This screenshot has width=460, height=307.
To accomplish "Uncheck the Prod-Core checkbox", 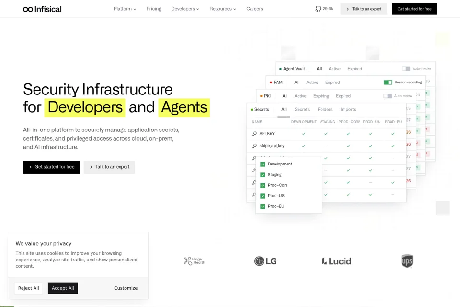I will pos(263,185).
